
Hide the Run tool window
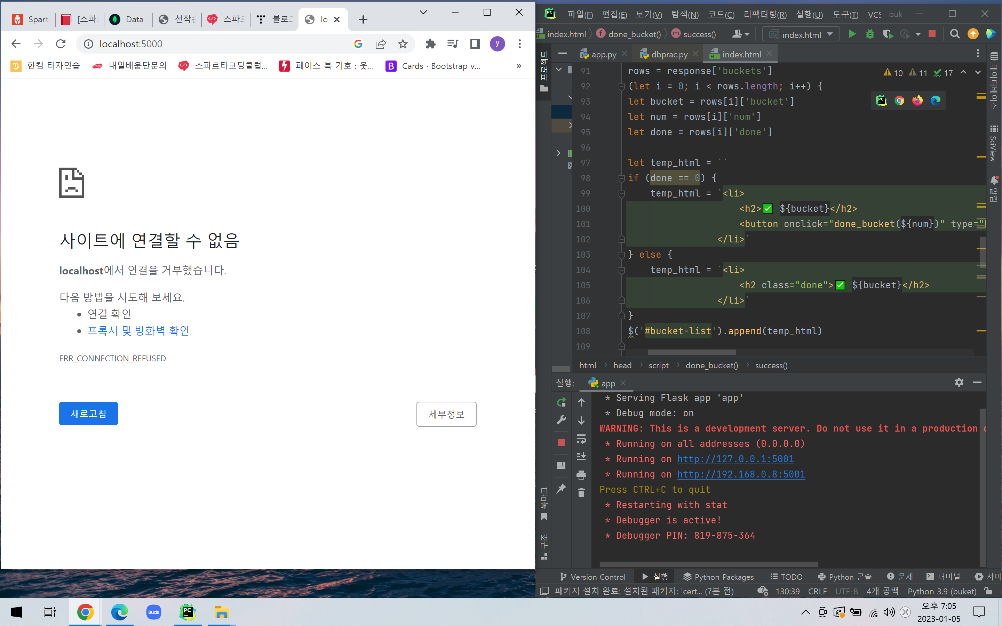click(x=977, y=382)
